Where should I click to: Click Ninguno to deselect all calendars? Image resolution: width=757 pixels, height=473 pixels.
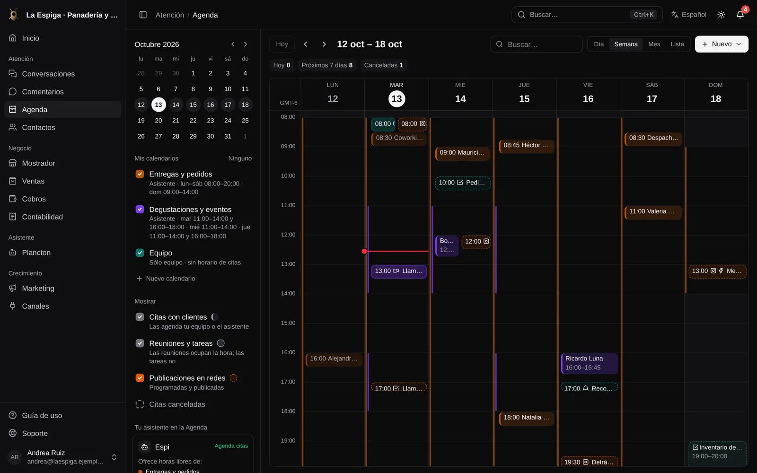(240, 158)
